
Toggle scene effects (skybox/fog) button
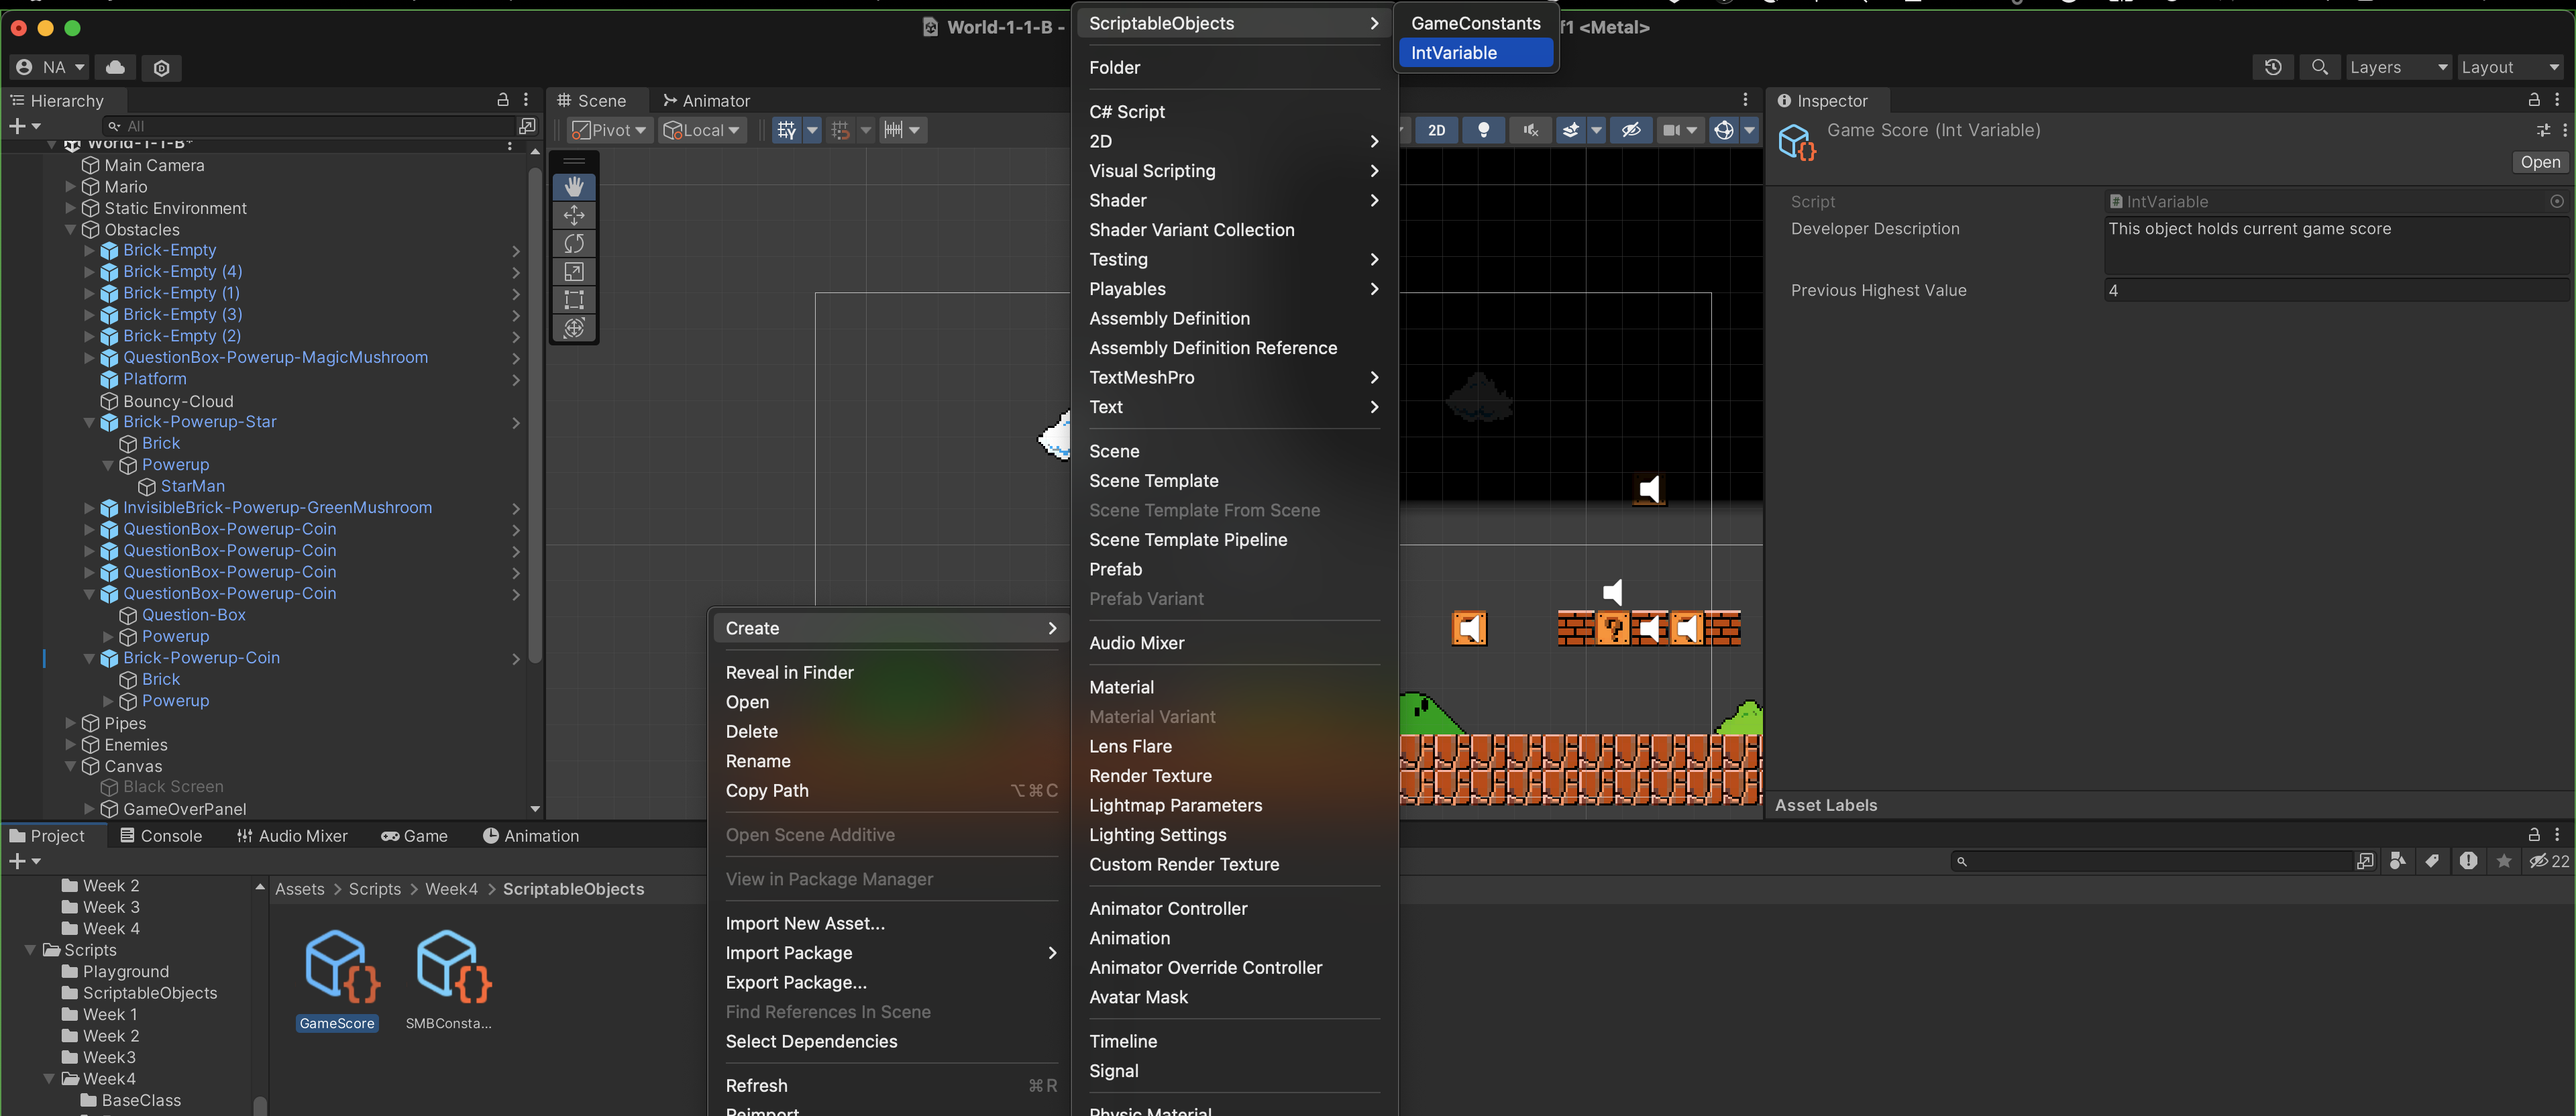(x=1571, y=130)
